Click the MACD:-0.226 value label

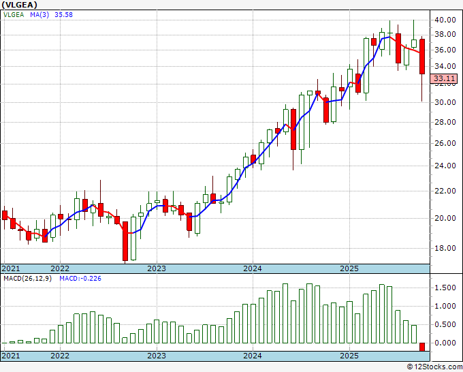80,279
